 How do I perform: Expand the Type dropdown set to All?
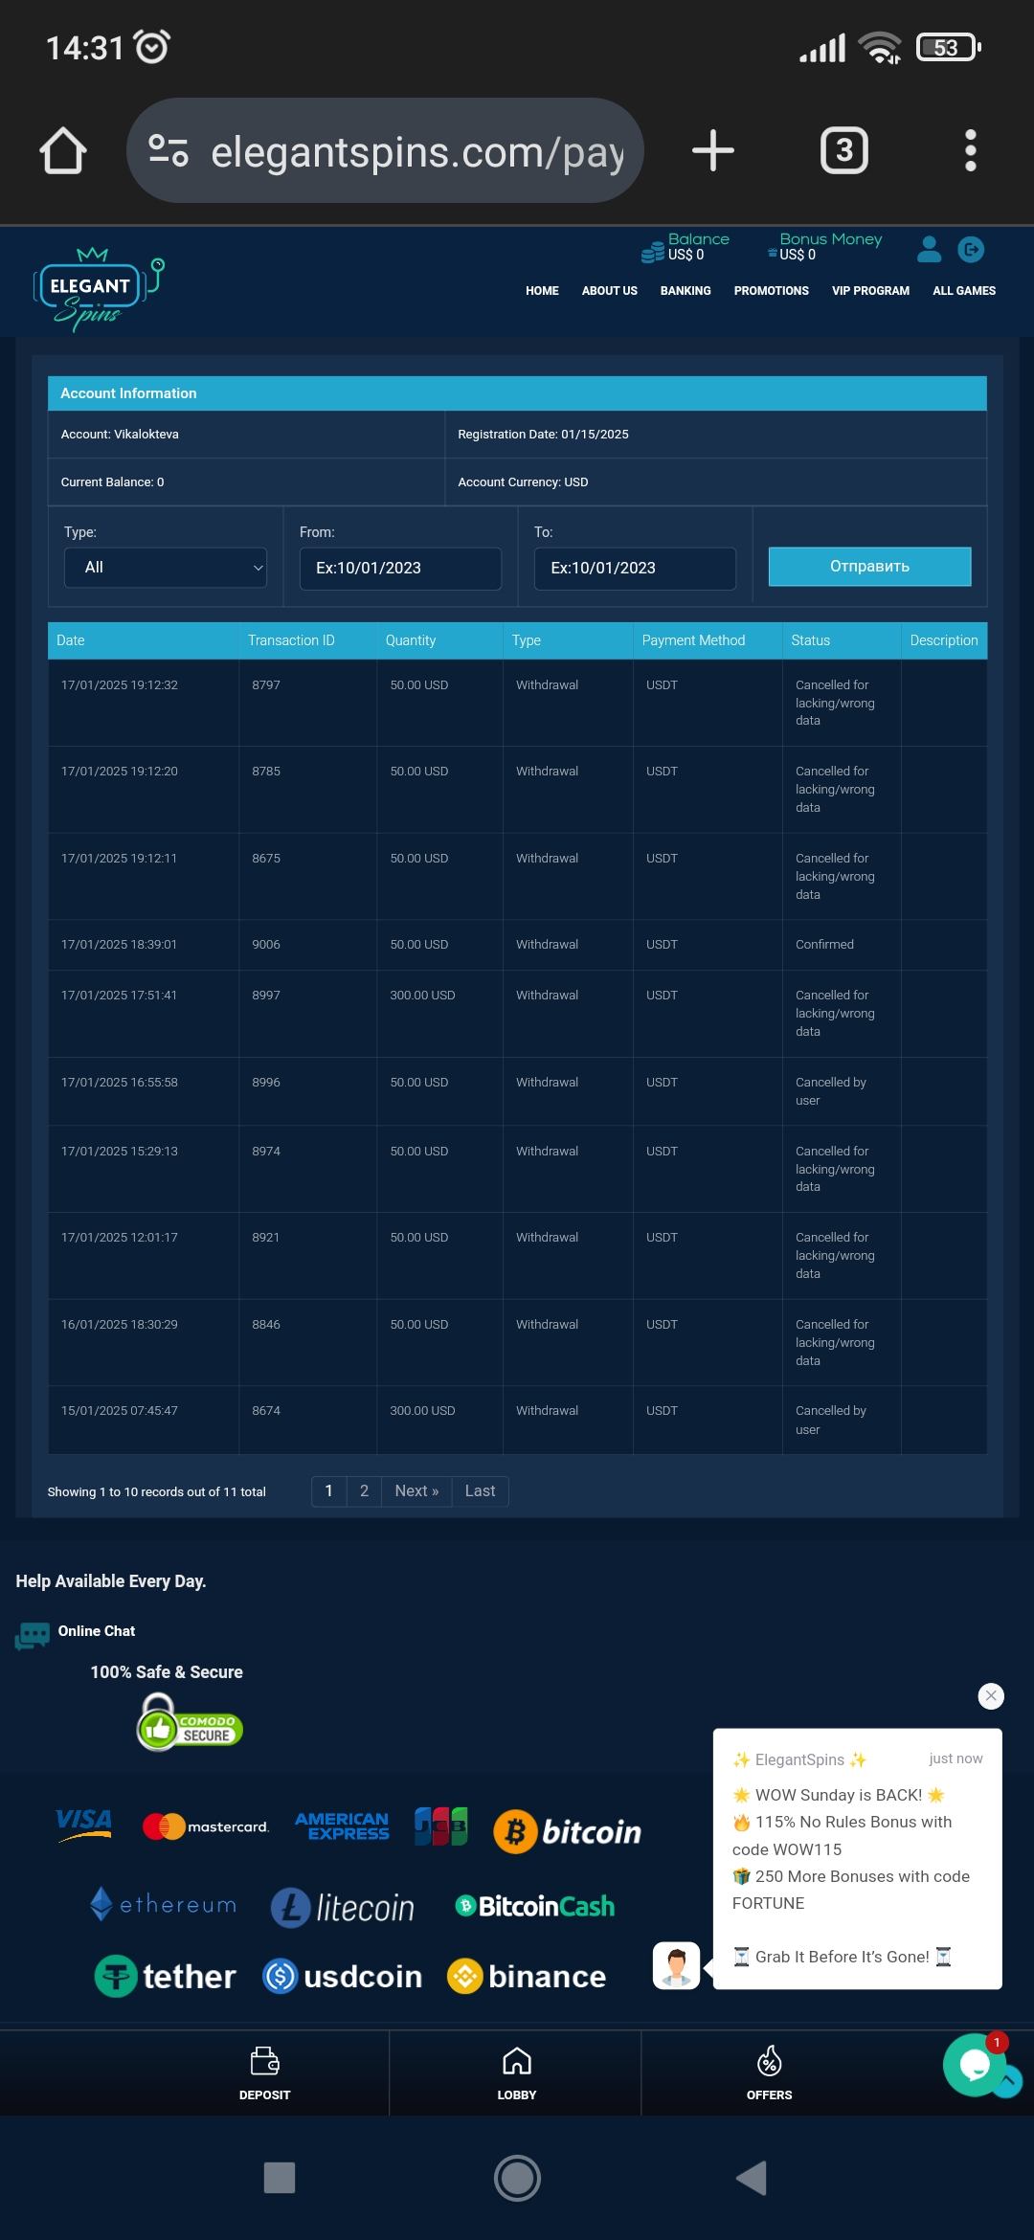click(x=166, y=568)
